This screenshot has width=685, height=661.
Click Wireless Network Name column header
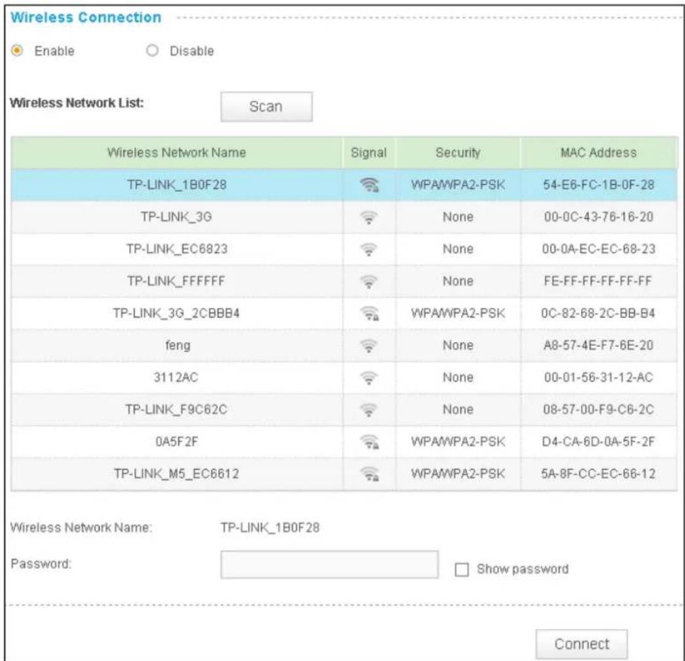pyautogui.click(x=177, y=153)
